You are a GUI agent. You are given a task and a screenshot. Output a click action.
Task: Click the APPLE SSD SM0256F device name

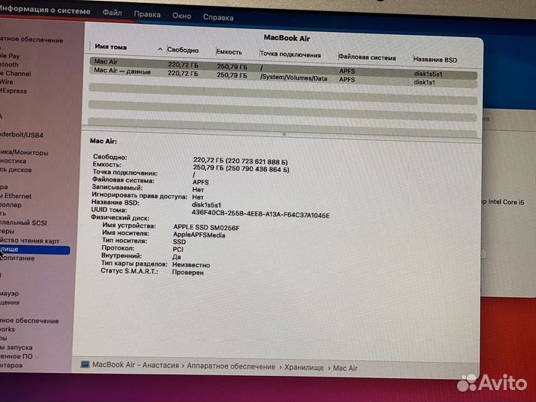pos(206,228)
